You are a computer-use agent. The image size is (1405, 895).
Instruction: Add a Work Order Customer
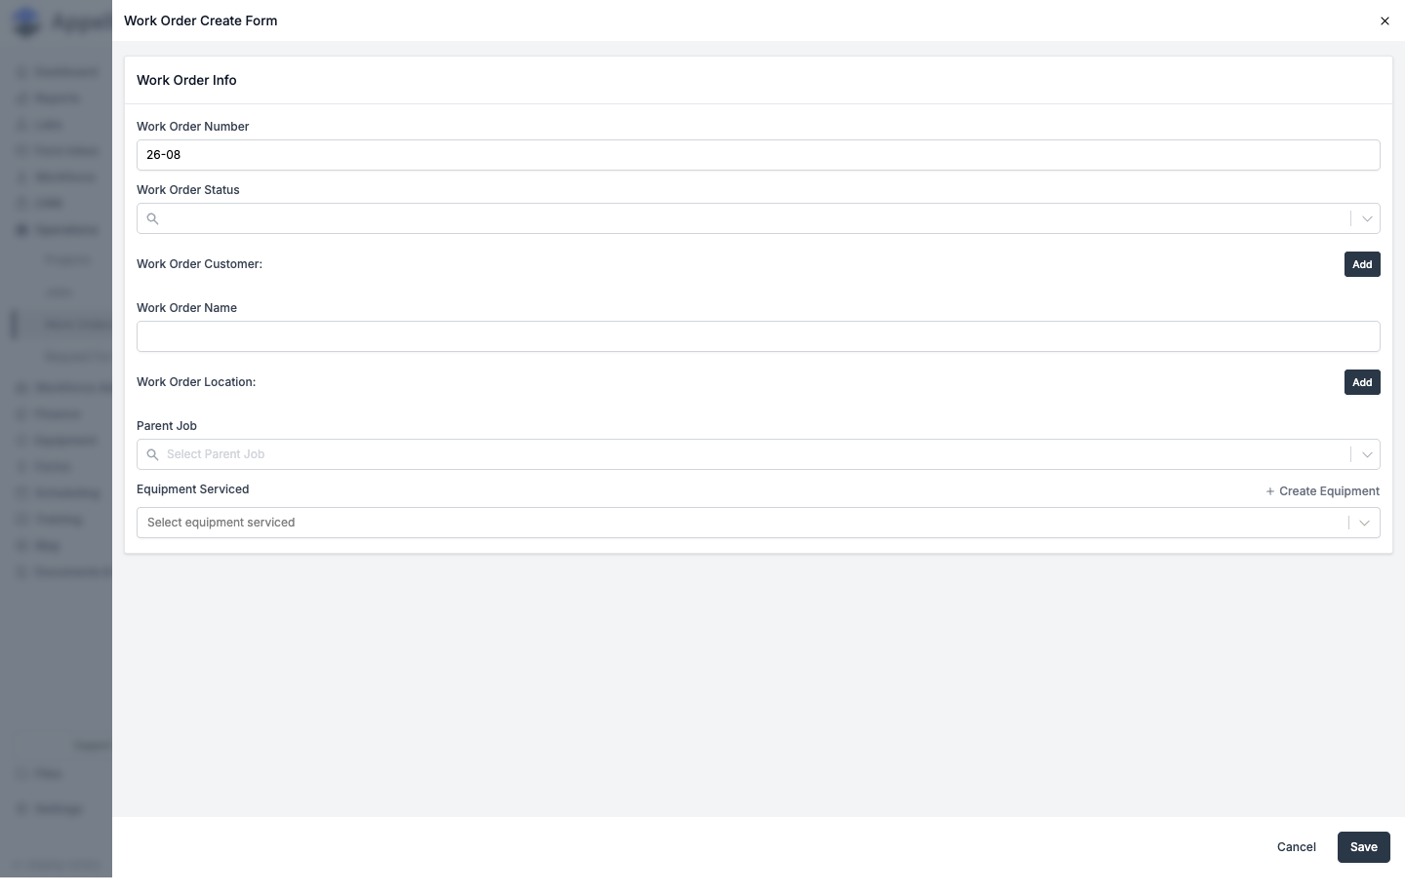coord(1362,264)
